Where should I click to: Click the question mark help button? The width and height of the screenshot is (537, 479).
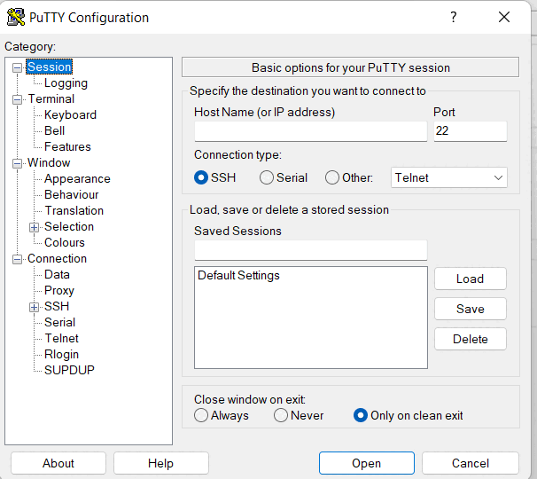454,17
